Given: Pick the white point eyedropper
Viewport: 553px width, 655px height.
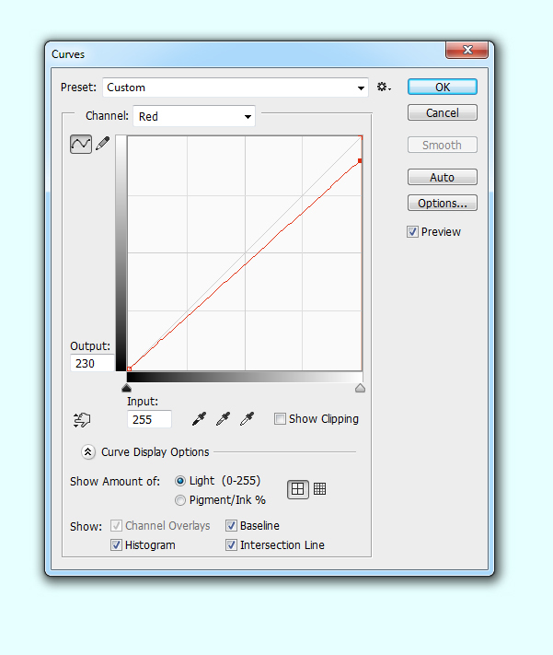Looking at the screenshot, I should [248, 418].
